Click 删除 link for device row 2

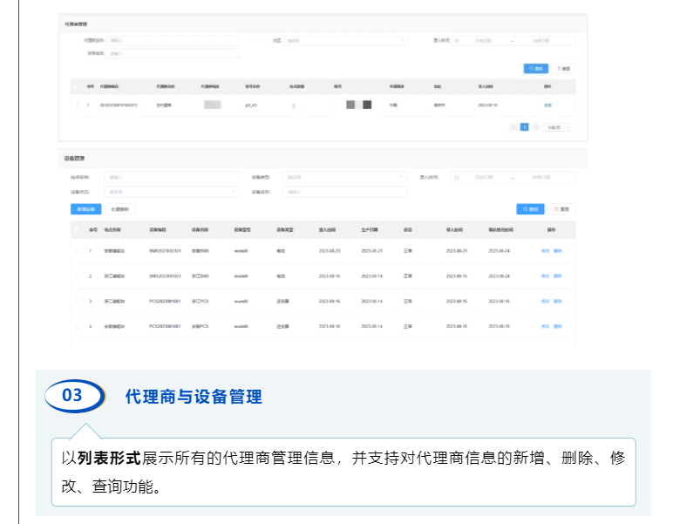[x=558, y=276]
